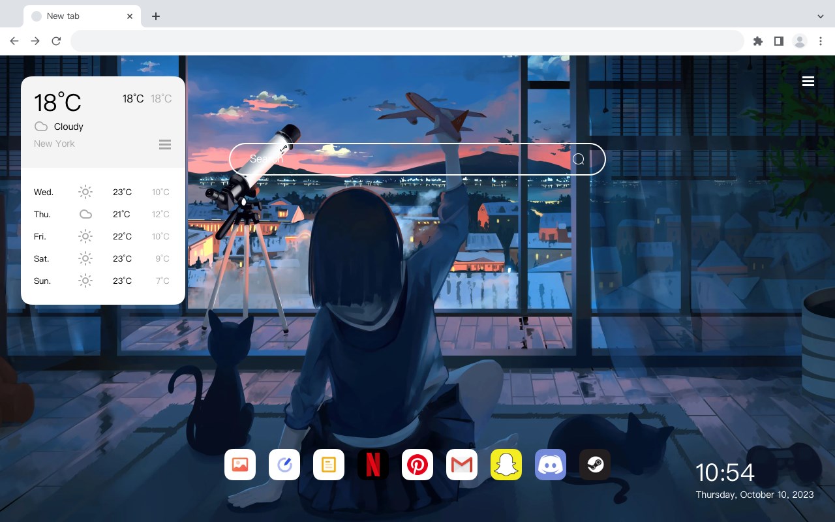The width and height of the screenshot is (835, 522).
Task: Click into the page Search field
Action: (417, 159)
